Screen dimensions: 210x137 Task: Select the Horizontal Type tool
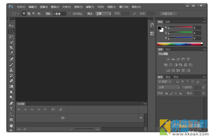[x=11, y=109]
